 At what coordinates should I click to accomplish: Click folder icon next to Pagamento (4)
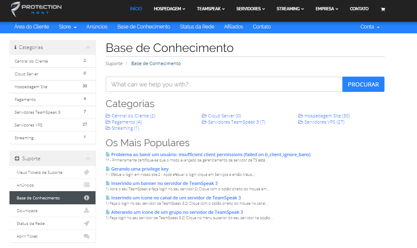[108, 122]
